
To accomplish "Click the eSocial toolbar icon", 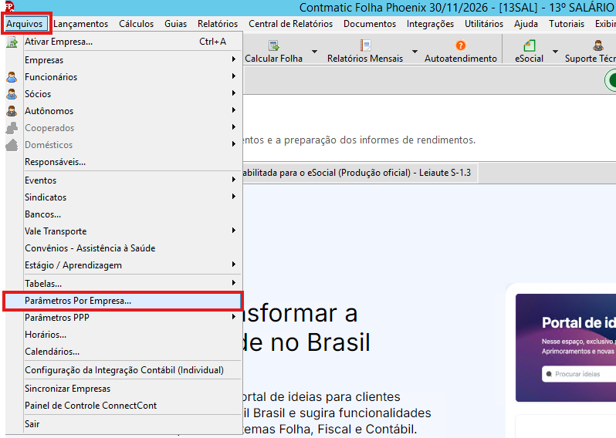I will coord(530,45).
